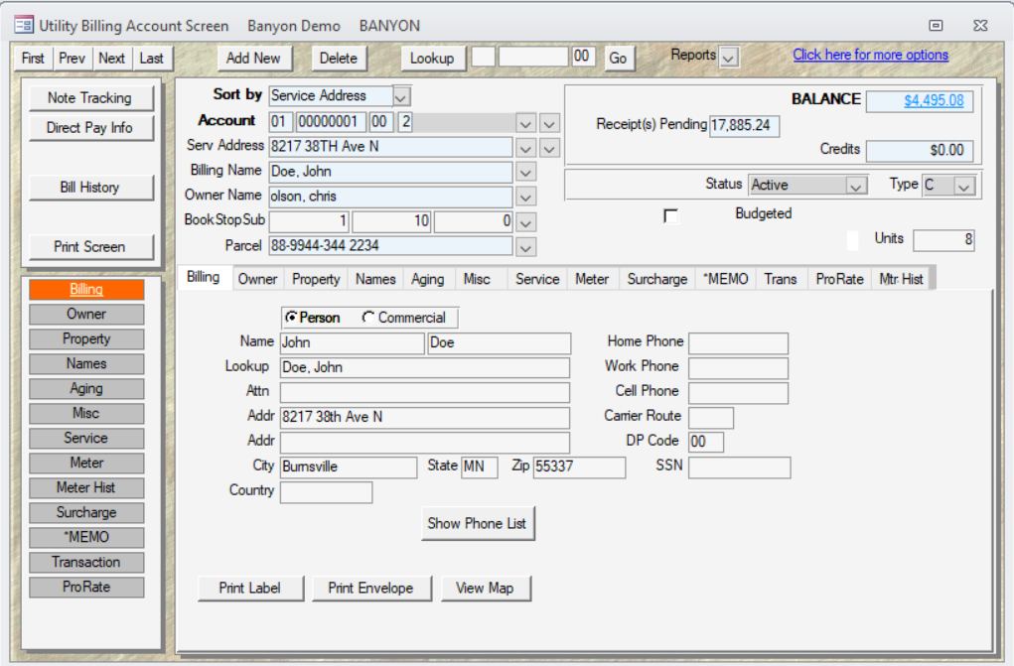The width and height of the screenshot is (1014, 666).
Task: Click the Parcel field 88-9944-344 2234
Action: point(390,246)
